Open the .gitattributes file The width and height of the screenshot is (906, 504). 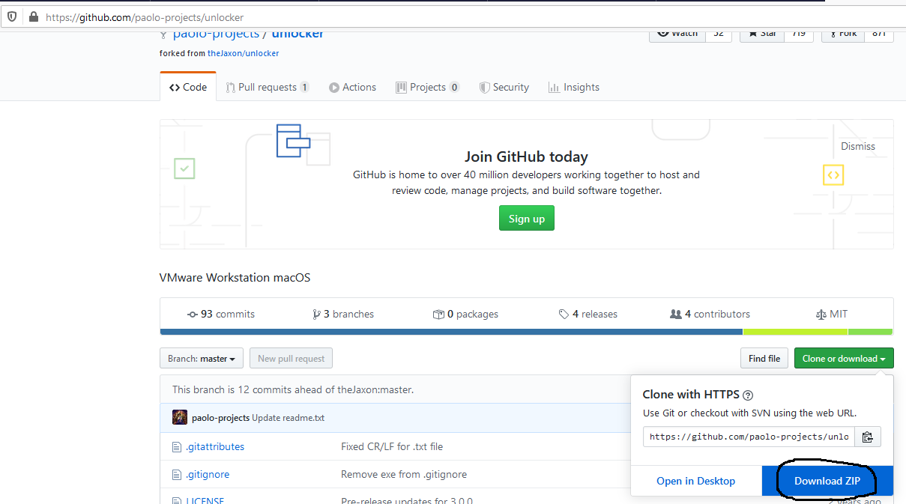coord(215,446)
